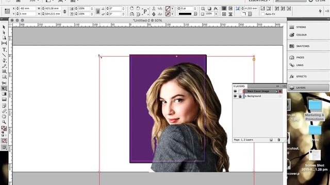Toggle the lock box of Main Cover Image
This screenshot has width=330, height=185.
coord(240,91)
